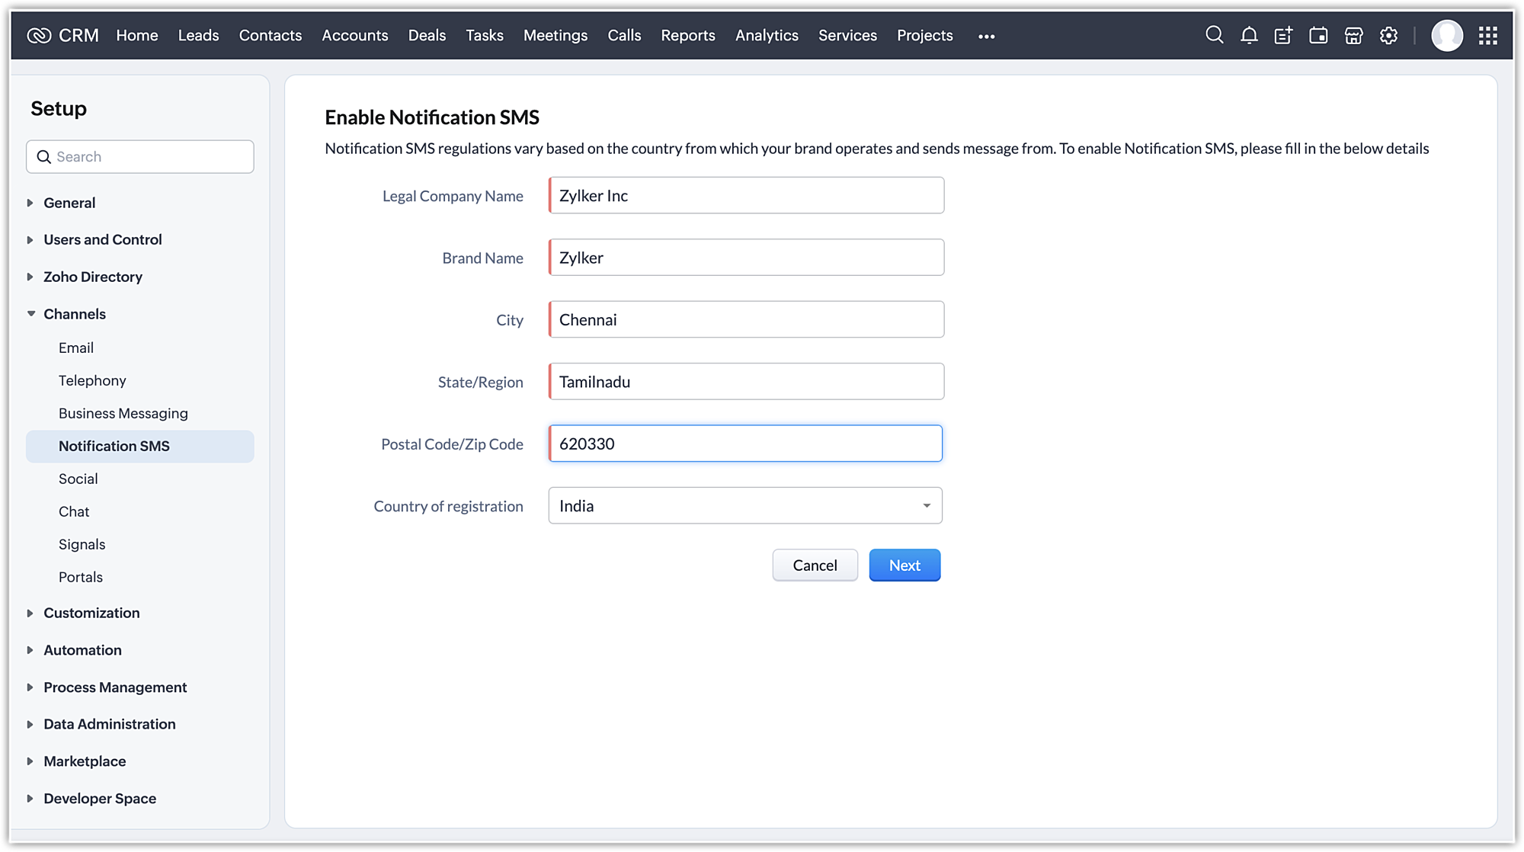Open the notifications bell icon
Screen dimensions: 1524x852
1249,35
